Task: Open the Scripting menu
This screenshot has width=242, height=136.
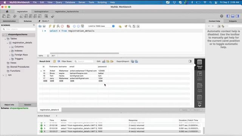Action: click(102, 2)
